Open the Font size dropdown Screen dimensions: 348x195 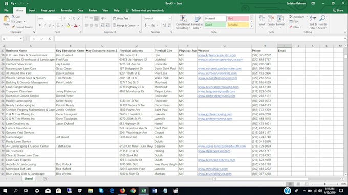70,18
